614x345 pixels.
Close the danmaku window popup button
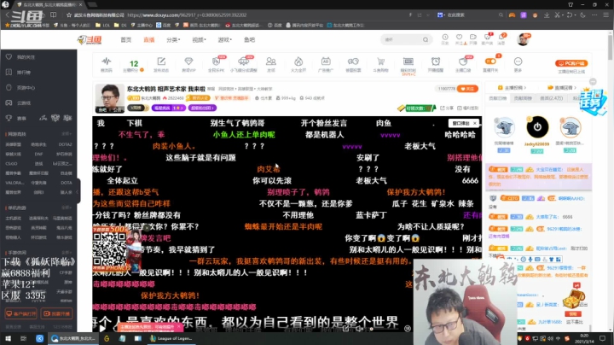475,123
